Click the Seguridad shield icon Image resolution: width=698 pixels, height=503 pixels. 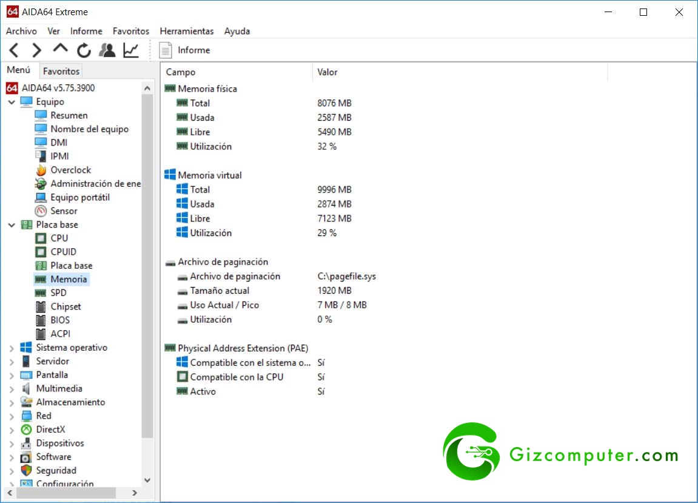[26, 470]
